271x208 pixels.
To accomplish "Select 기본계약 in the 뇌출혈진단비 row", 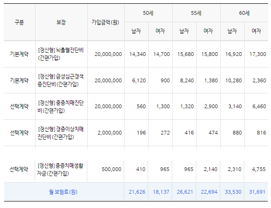I will (x=19, y=54).
